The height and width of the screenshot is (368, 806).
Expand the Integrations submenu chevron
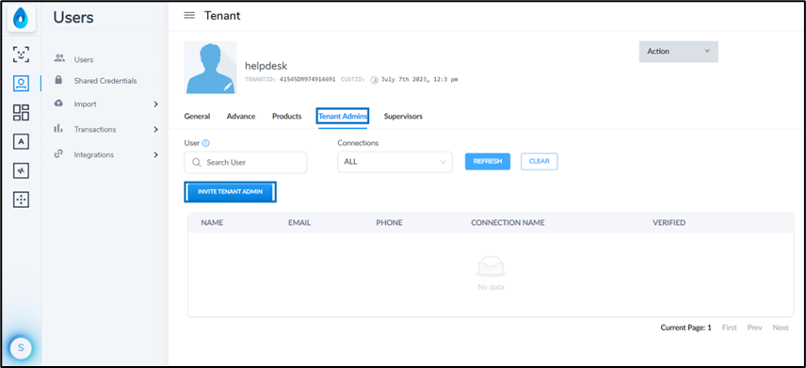(155, 154)
